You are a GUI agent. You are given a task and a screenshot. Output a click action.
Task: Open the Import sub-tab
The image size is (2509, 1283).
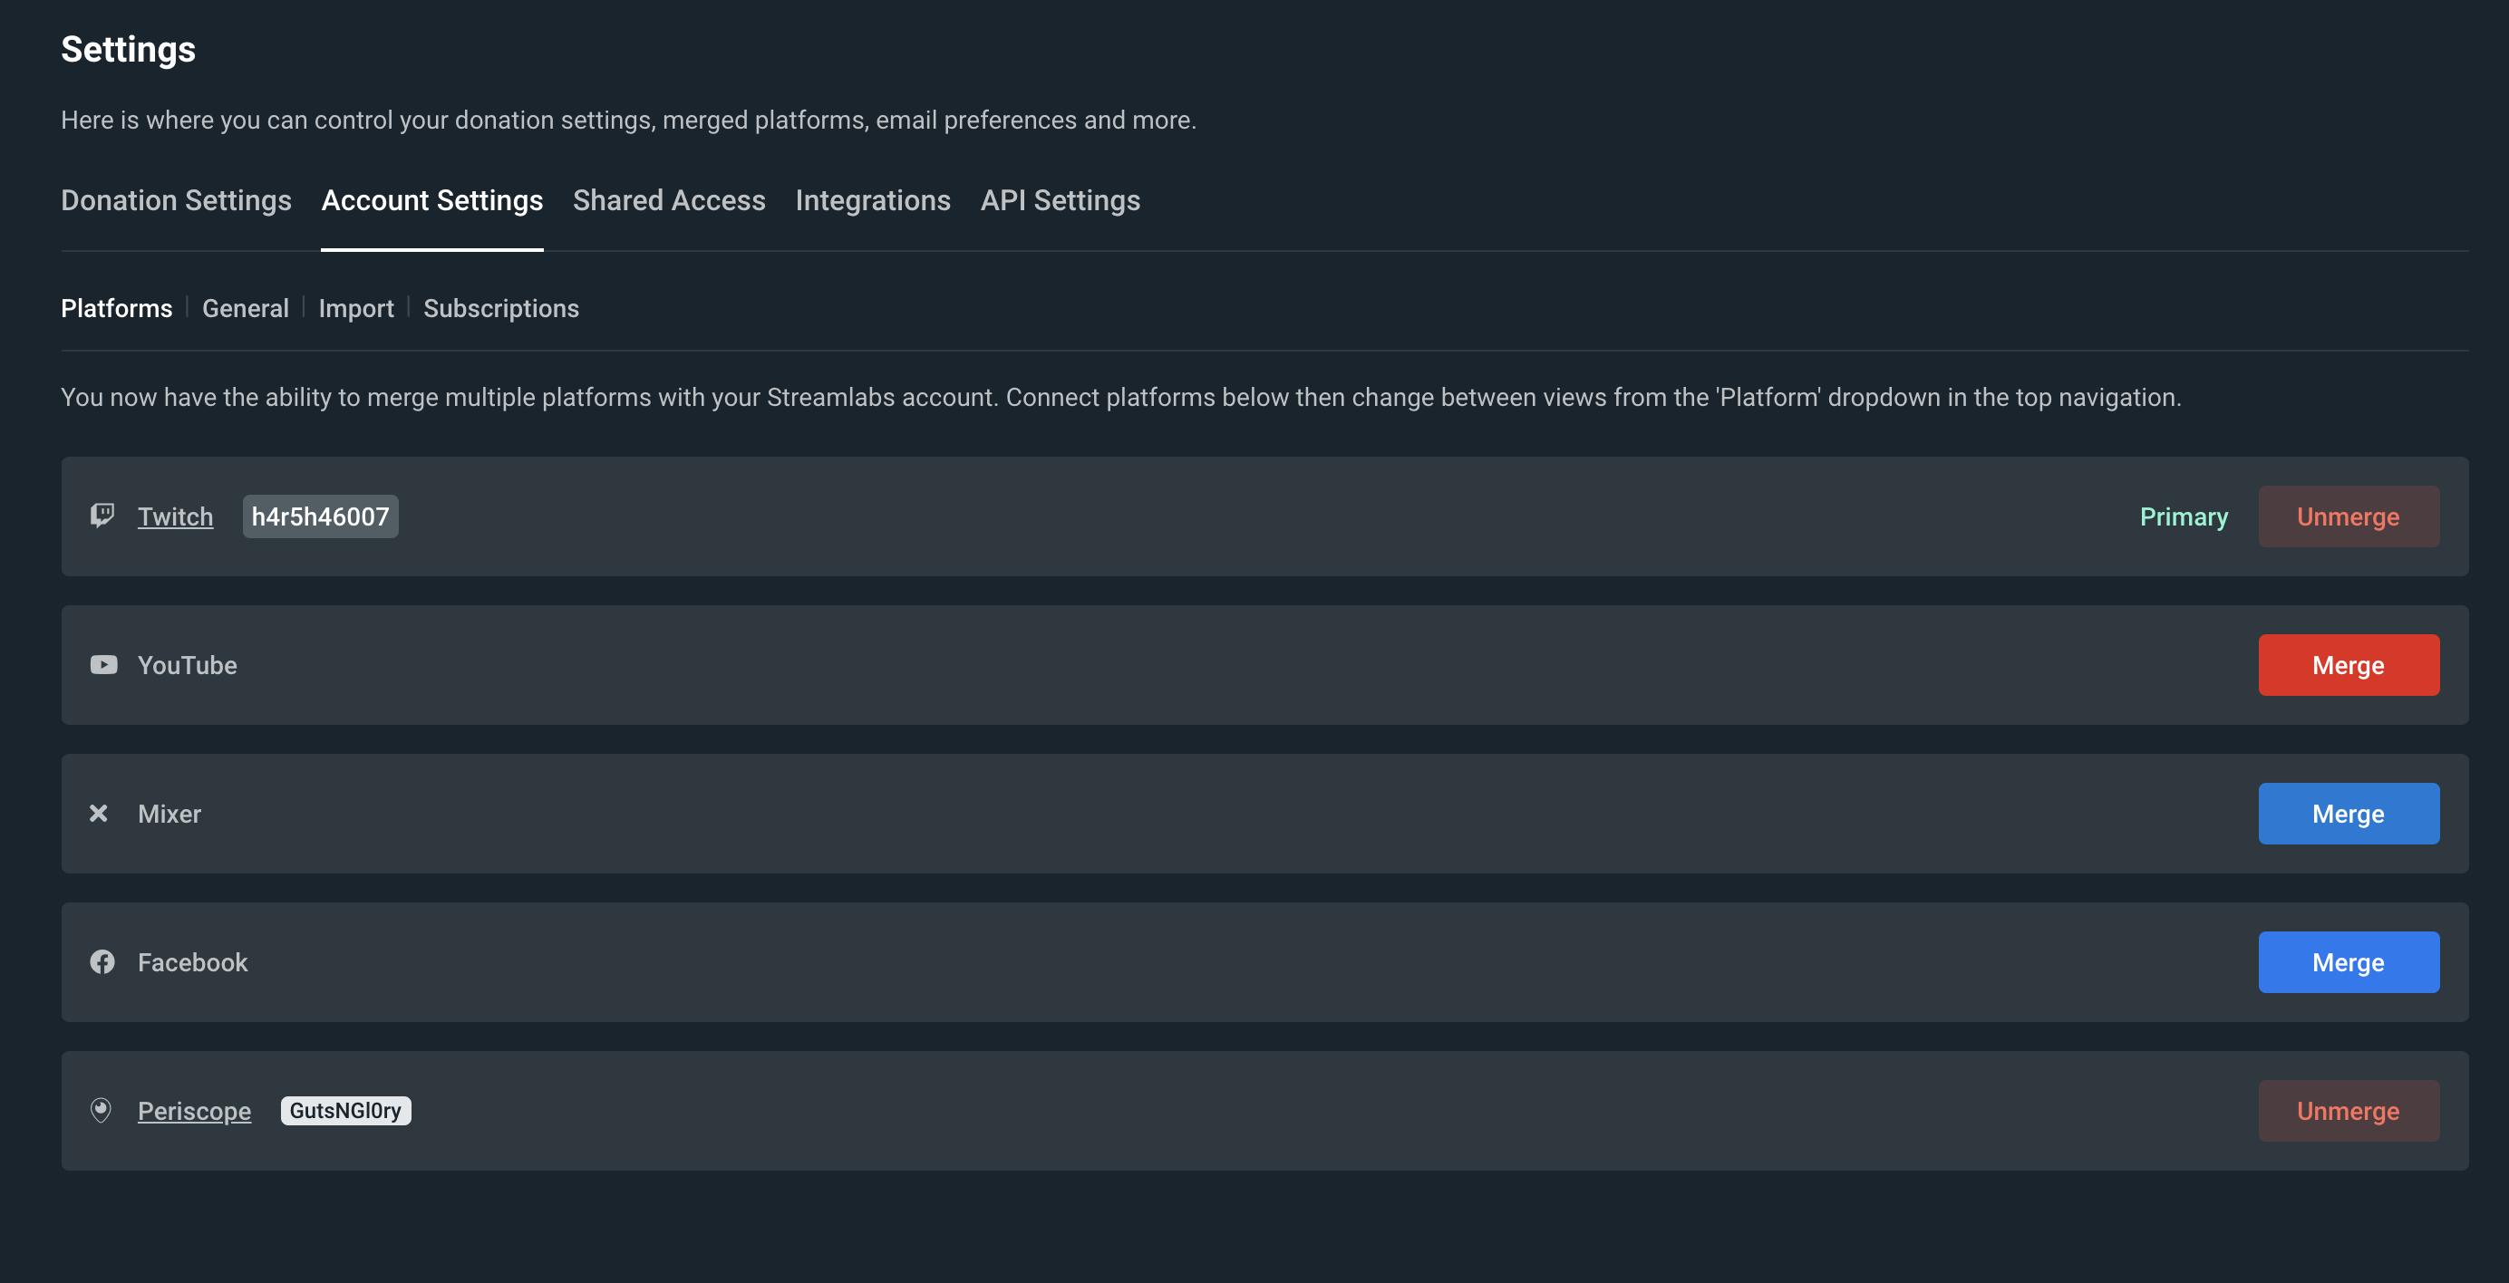(x=356, y=309)
